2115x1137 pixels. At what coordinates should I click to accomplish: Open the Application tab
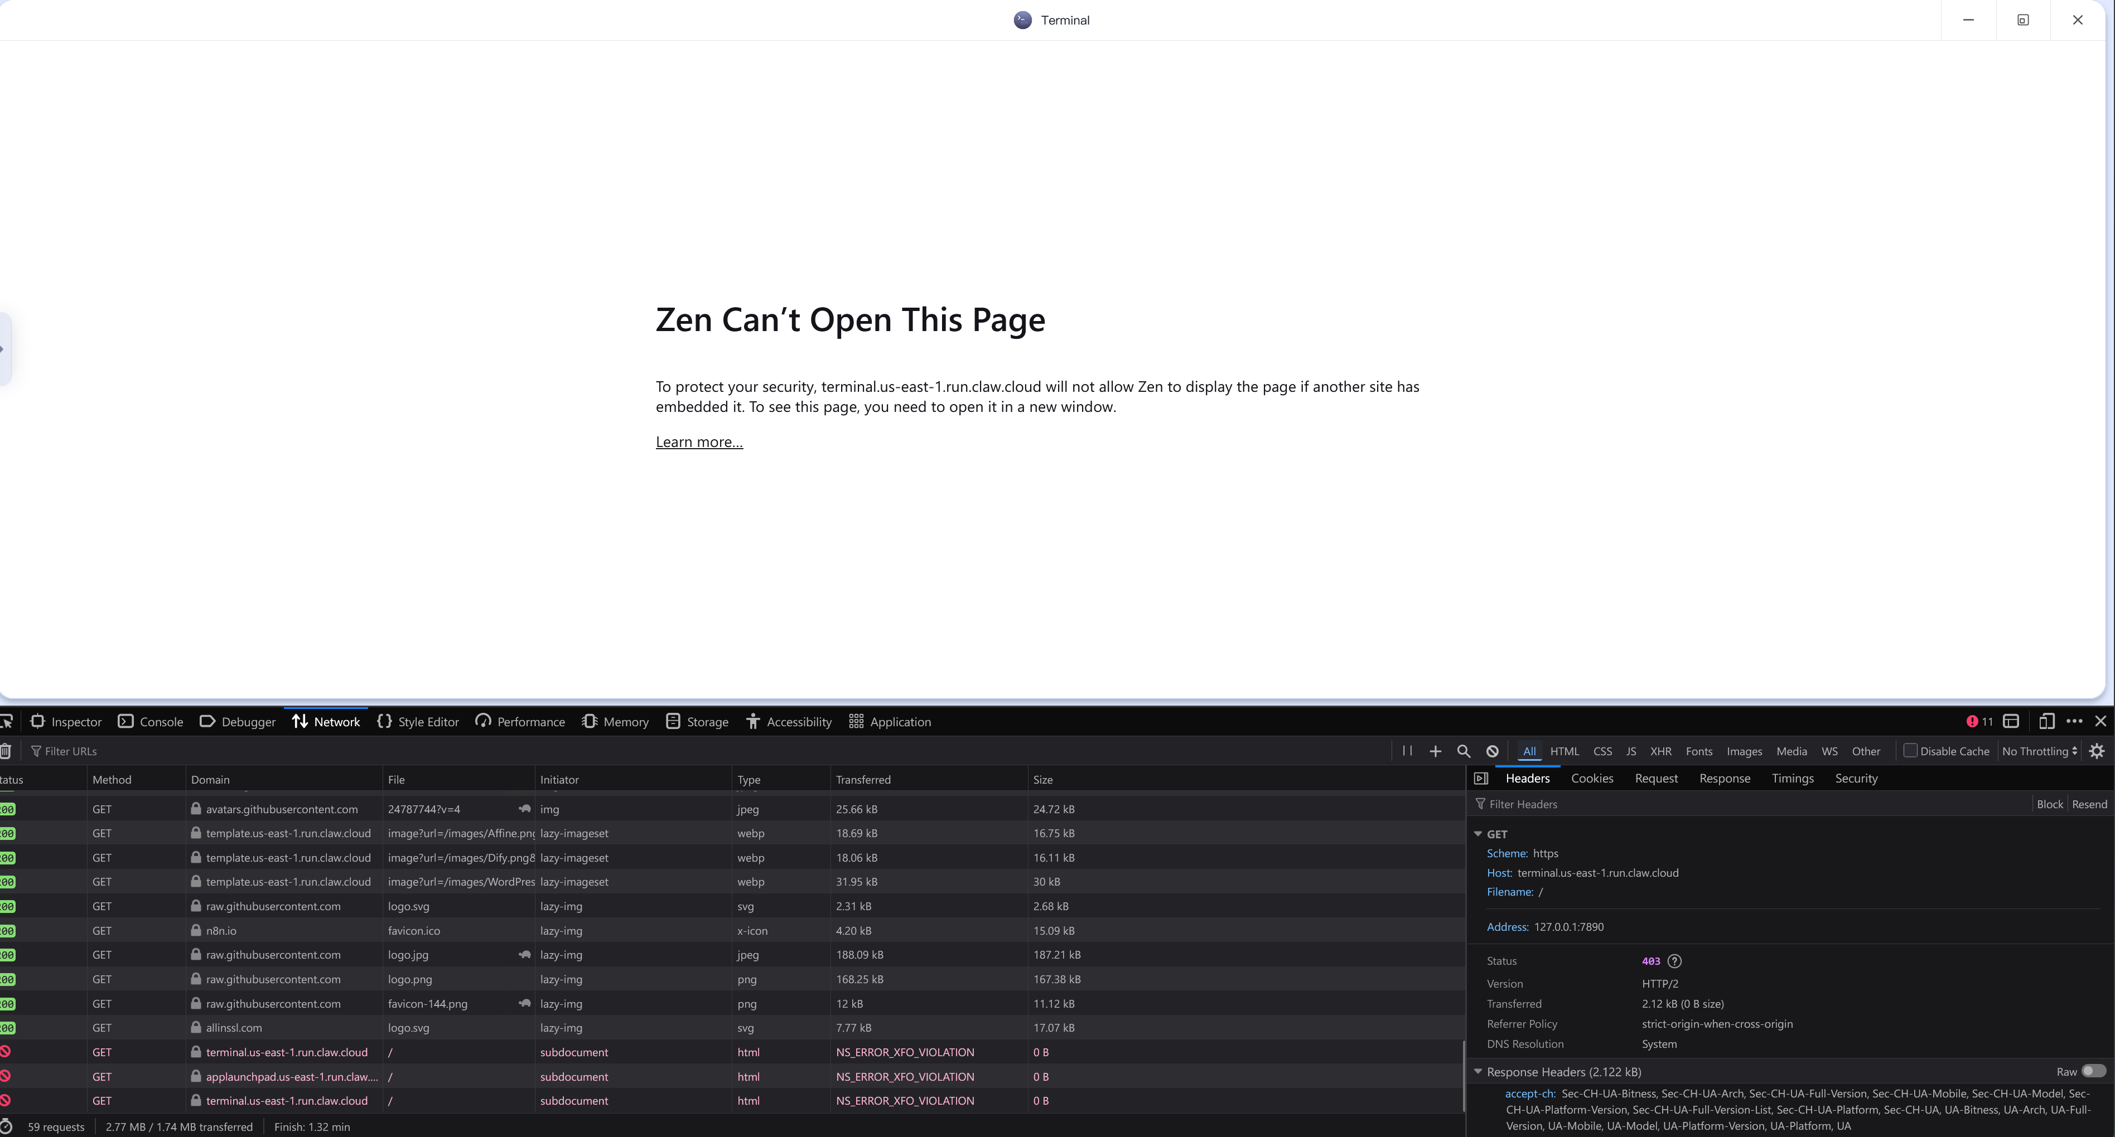[x=890, y=721]
